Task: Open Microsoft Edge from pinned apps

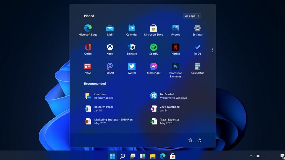Action: [88, 28]
